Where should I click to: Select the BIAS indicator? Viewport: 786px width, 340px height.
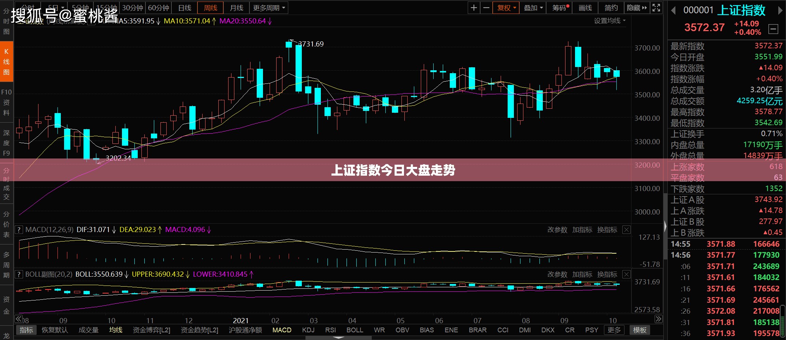[427, 330]
